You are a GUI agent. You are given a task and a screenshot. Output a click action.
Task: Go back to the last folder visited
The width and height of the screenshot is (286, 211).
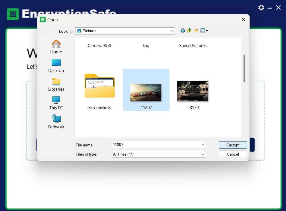(182, 31)
